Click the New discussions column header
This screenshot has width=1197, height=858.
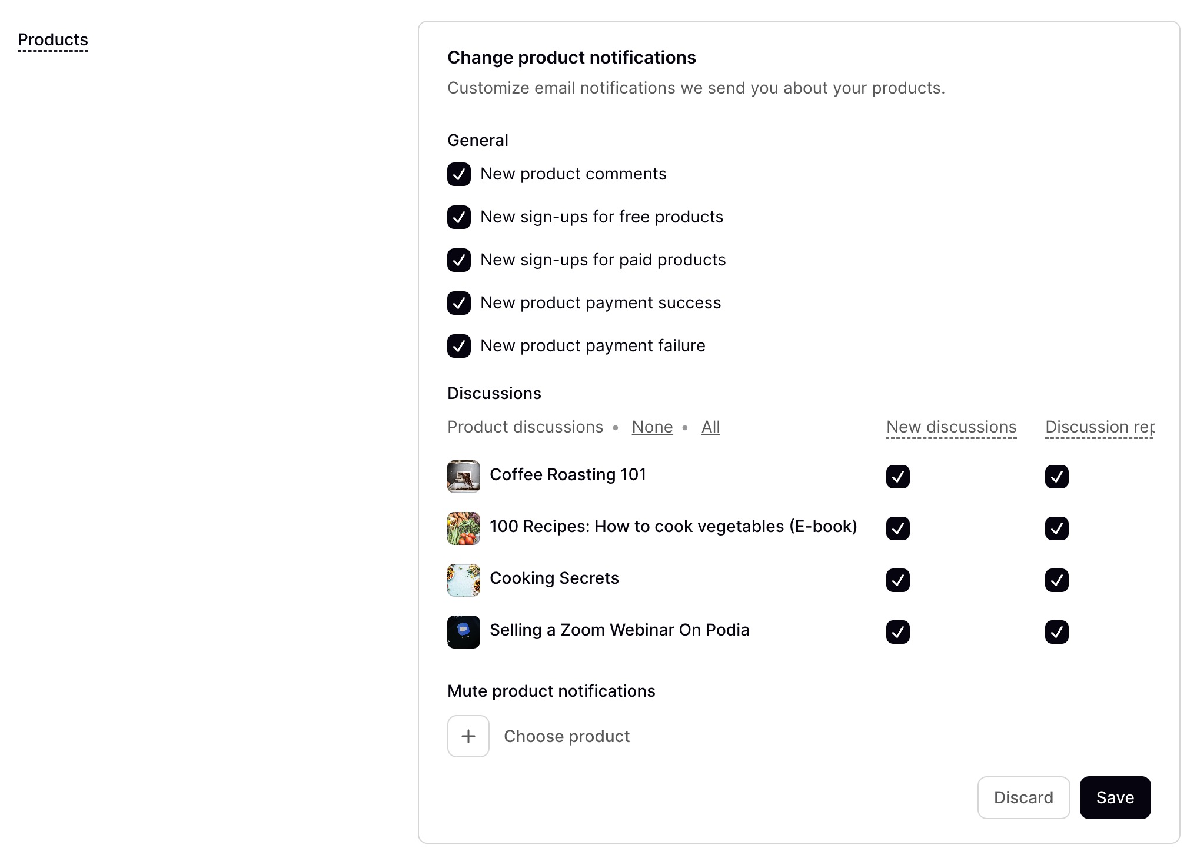pyautogui.click(x=951, y=427)
